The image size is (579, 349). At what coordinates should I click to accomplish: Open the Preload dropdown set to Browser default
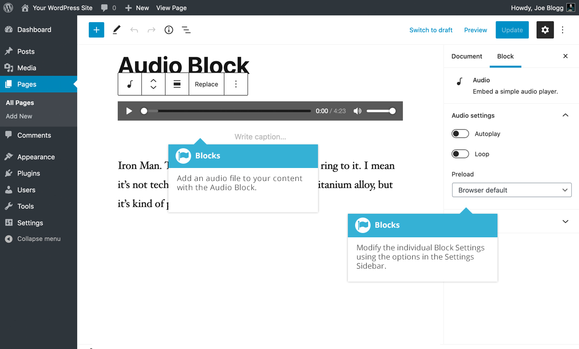pos(511,190)
